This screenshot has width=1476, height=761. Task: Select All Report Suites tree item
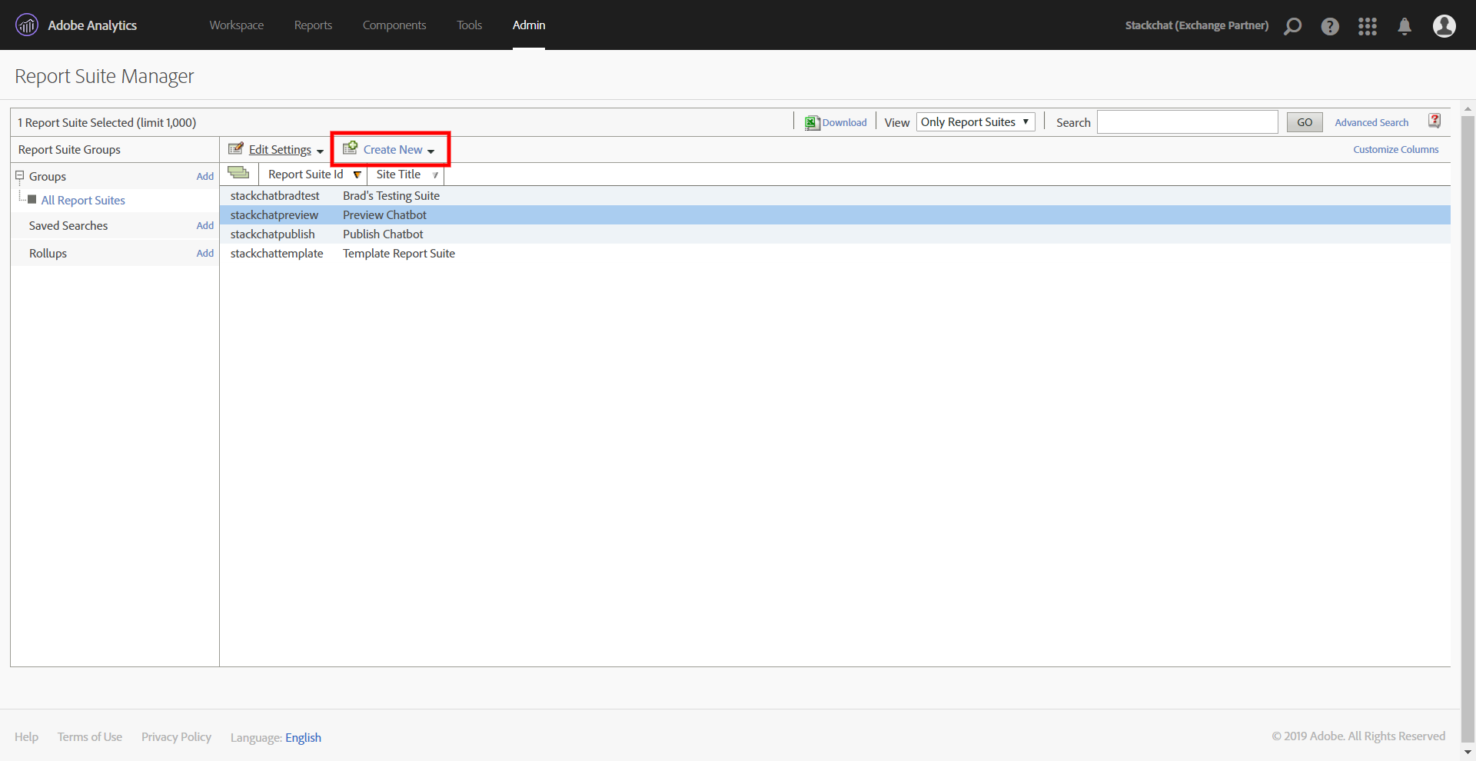click(83, 201)
